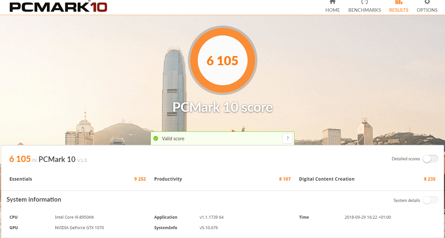Click the green valid score checkmark

[156, 139]
